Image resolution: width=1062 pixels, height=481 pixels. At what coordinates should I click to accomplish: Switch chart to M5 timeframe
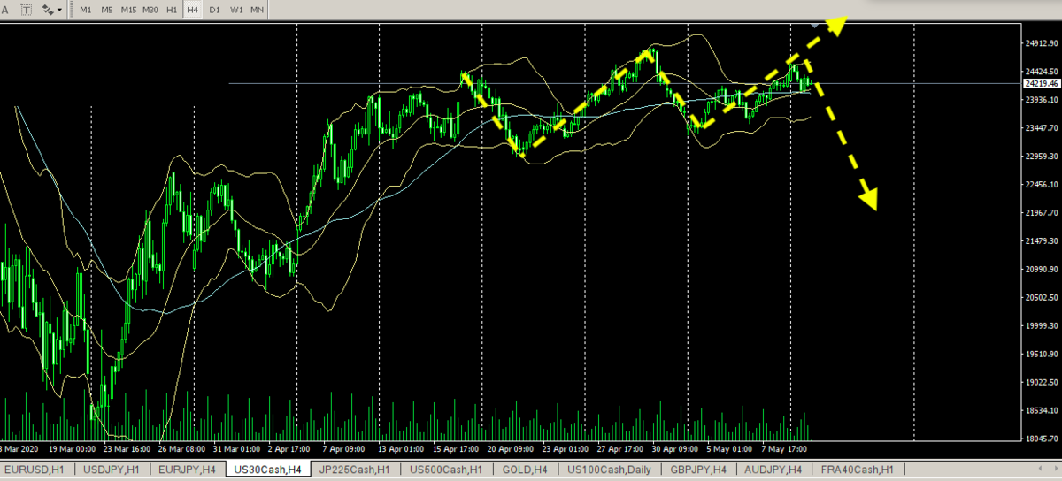coord(106,10)
